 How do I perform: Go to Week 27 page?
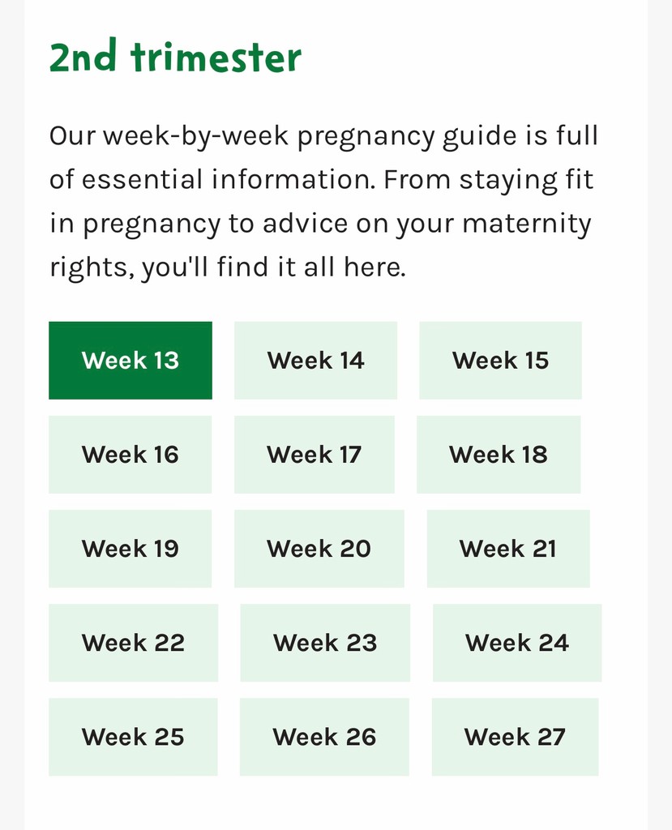pos(516,738)
